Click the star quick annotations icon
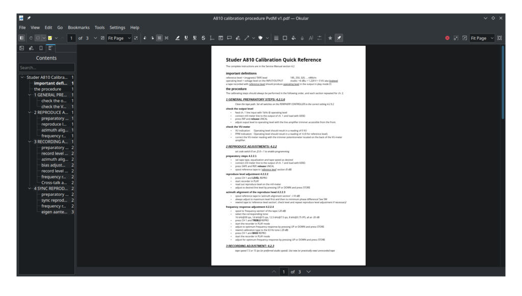 [x=330, y=38]
